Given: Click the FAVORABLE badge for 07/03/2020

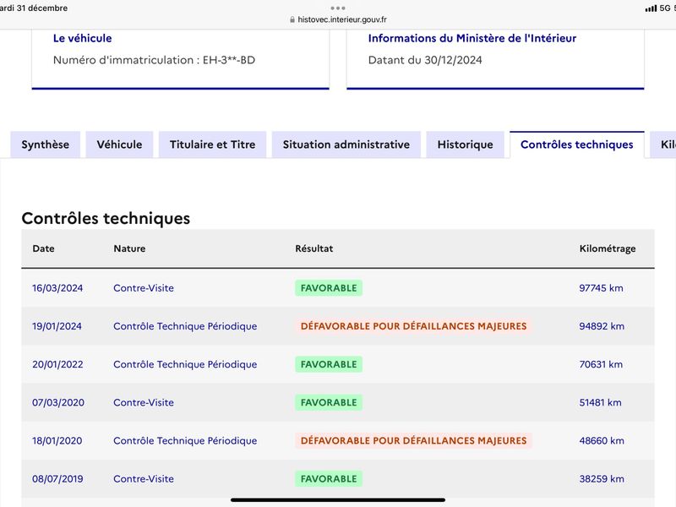Looking at the screenshot, I should 329,403.
